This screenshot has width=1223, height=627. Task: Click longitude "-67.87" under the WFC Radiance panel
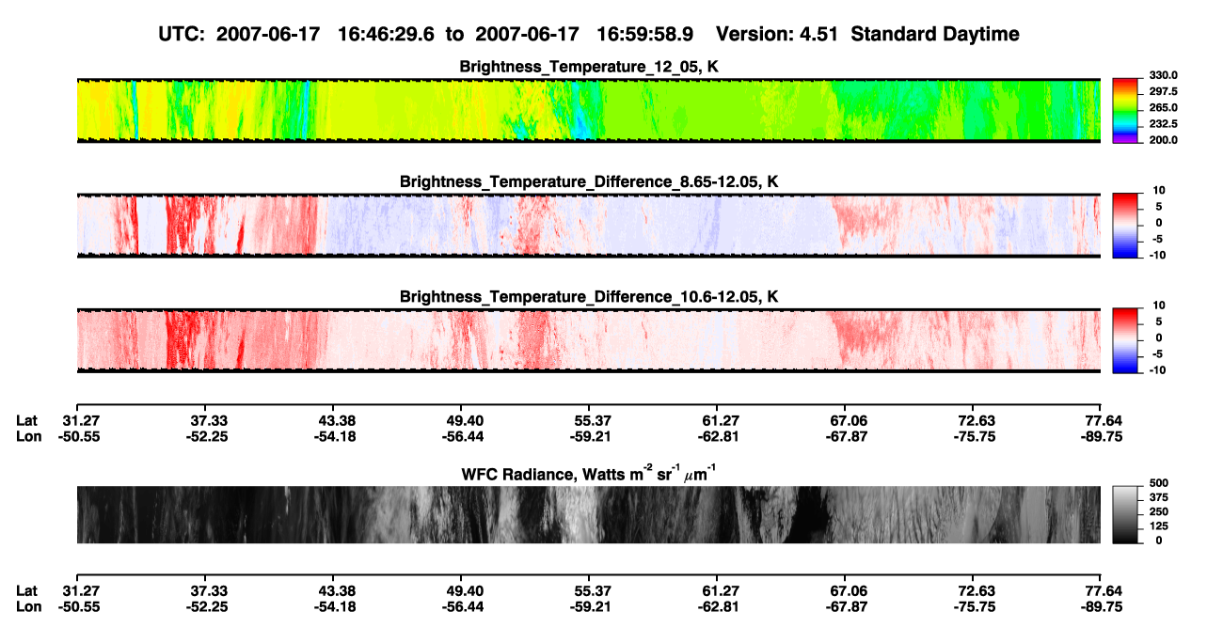click(849, 606)
